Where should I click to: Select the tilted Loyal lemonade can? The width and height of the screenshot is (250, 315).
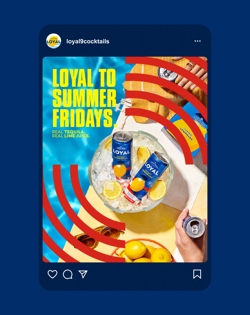pos(146,176)
